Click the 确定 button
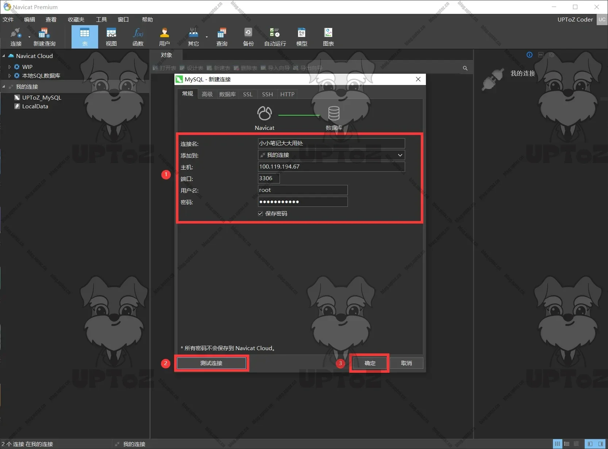608x449 pixels. pyautogui.click(x=370, y=363)
